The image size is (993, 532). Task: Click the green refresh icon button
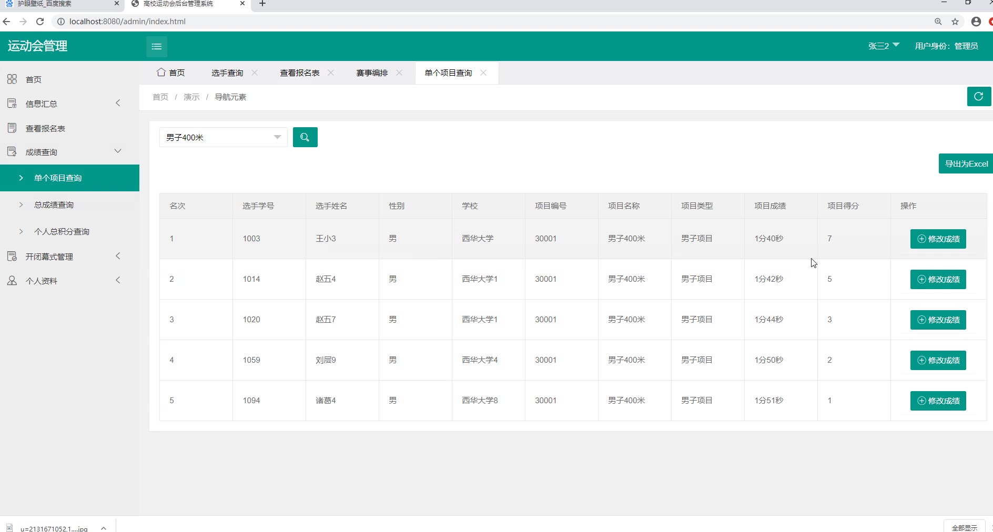point(978,97)
